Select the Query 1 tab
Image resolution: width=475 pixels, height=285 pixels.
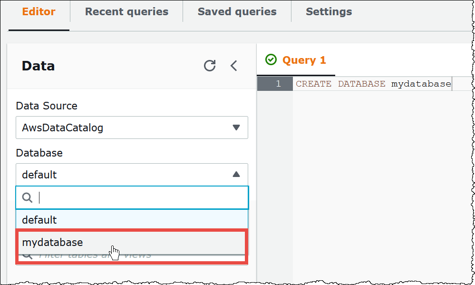pos(304,60)
